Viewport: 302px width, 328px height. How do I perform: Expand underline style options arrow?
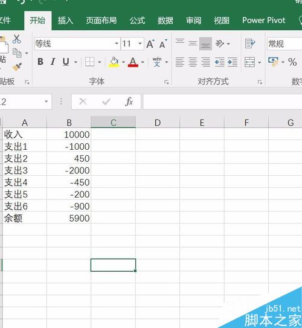[x=75, y=62]
